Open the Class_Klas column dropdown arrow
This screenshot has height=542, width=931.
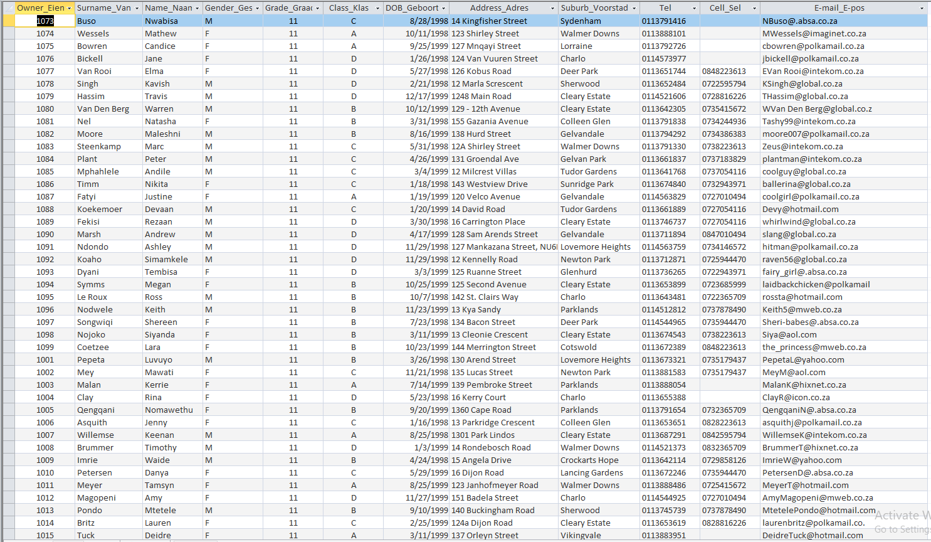coord(377,8)
